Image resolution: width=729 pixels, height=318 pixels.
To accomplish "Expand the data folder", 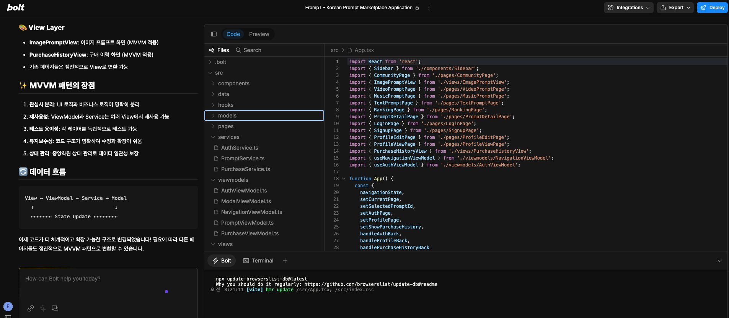I will pyautogui.click(x=264, y=94).
